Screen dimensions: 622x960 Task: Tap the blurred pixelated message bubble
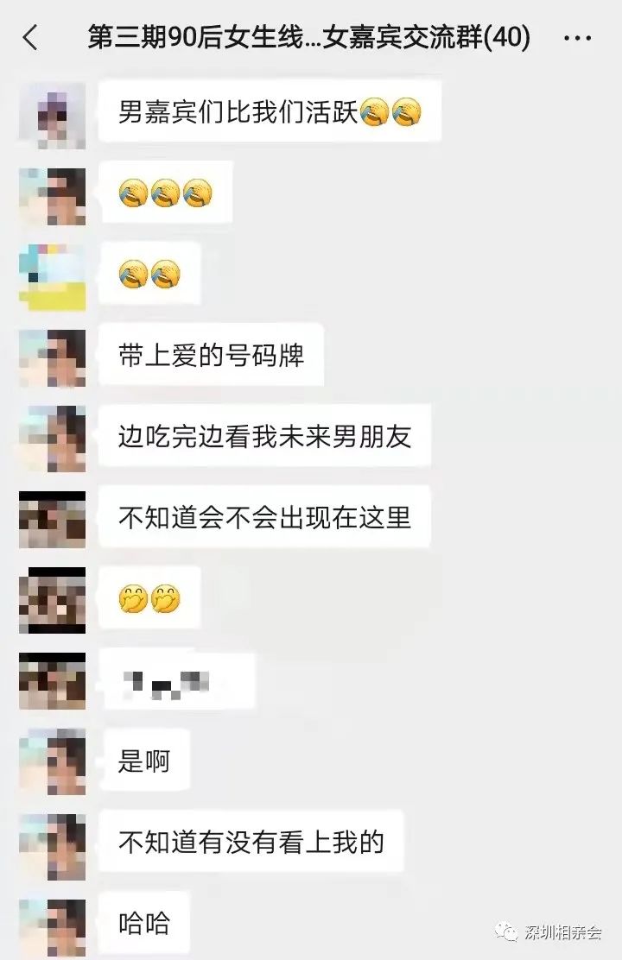pyautogui.click(x=176, y=681)
